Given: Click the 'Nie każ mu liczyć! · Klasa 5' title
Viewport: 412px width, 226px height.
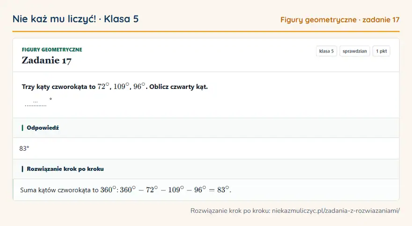Looking at the screenshot, I should point(75,19).
